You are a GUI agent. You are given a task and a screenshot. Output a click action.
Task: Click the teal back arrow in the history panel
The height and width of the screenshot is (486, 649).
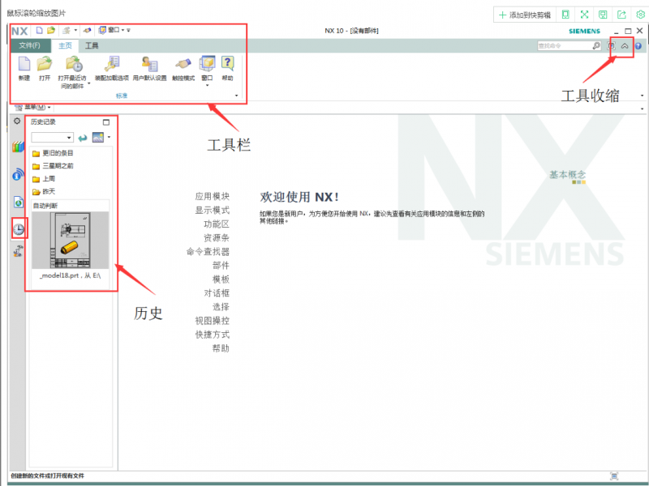point(83,138)
